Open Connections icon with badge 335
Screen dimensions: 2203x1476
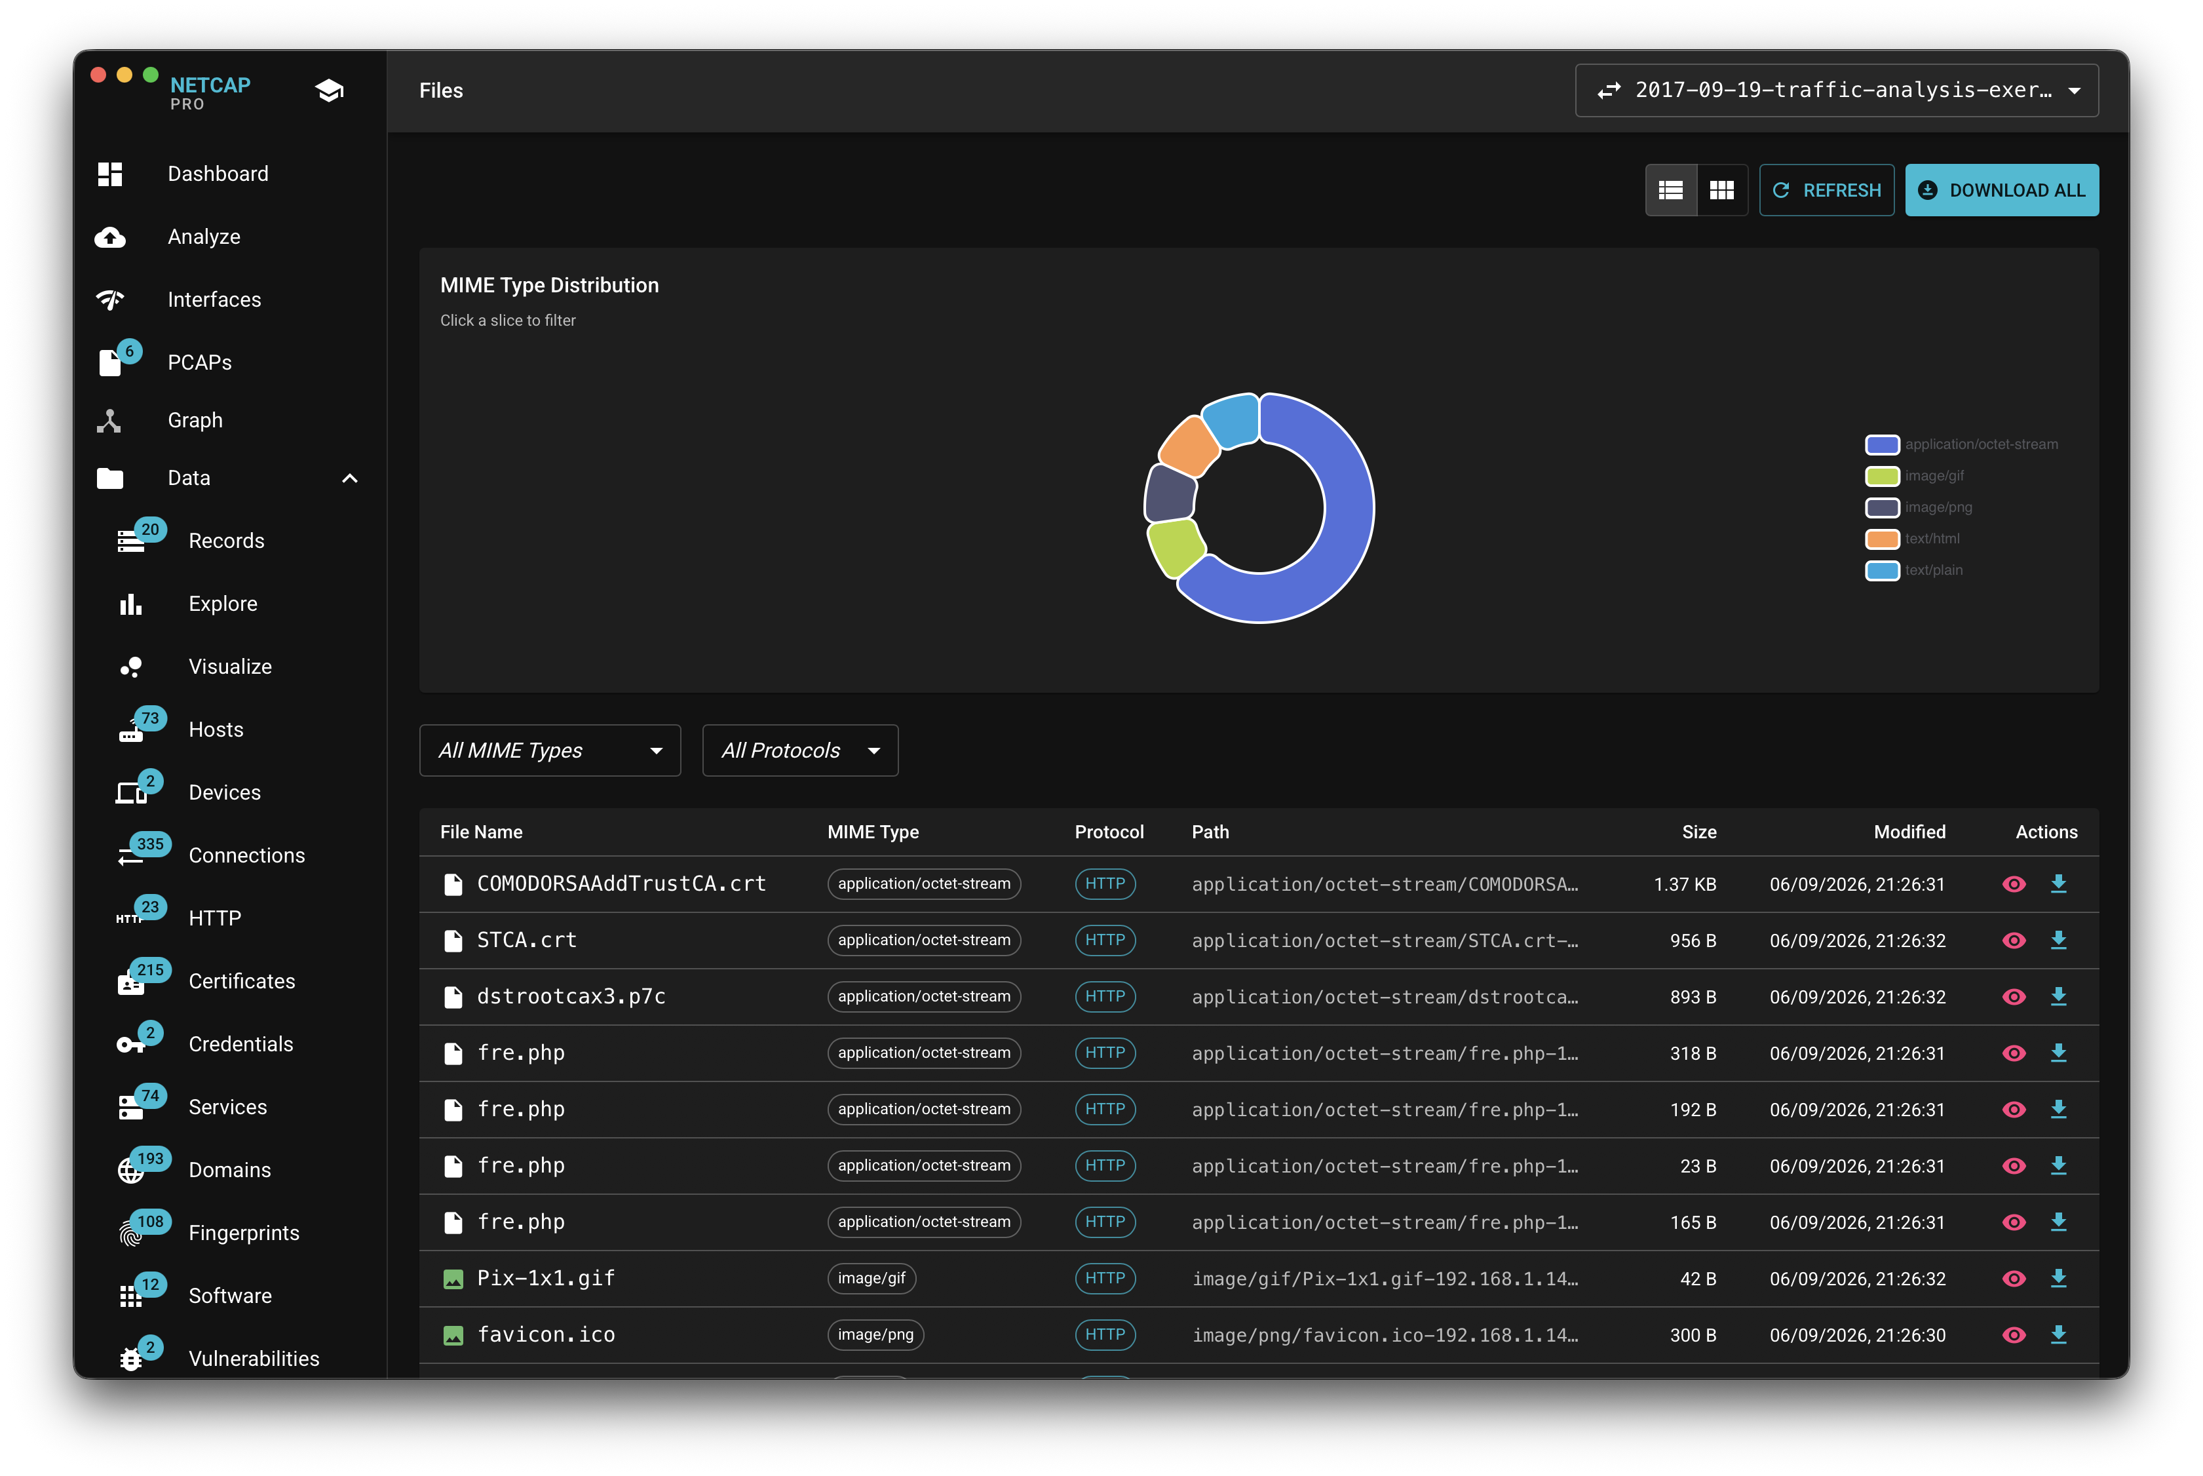(131, 856)
